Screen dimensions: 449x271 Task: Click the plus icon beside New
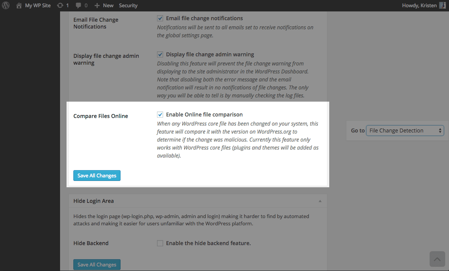pyautogui.click(x=97, y=5)
